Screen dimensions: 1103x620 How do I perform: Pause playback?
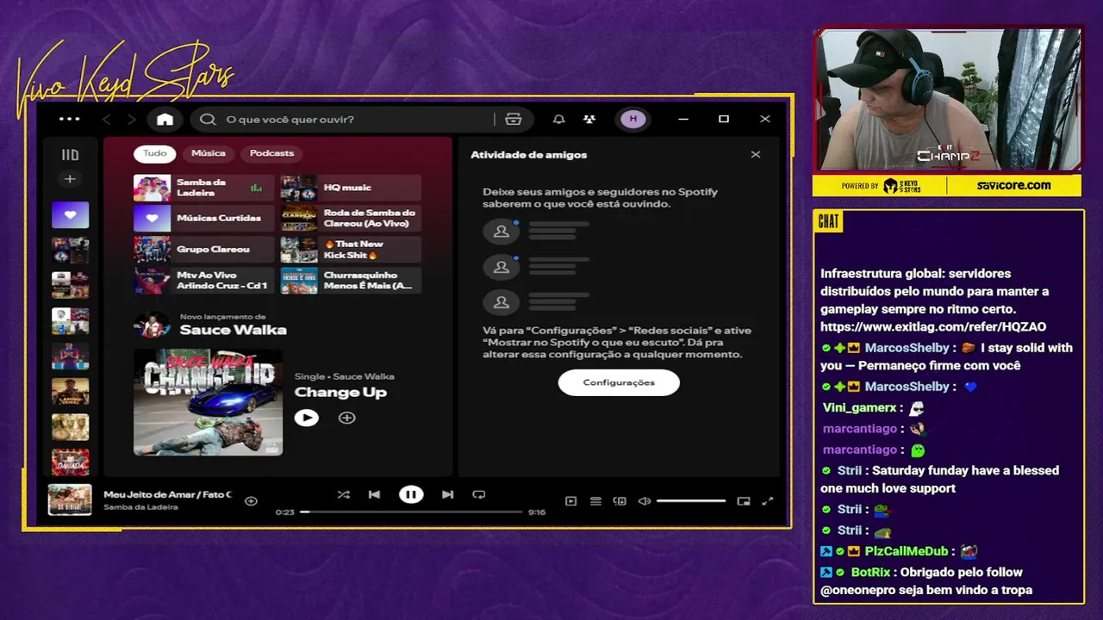click(x=411, y=494)
